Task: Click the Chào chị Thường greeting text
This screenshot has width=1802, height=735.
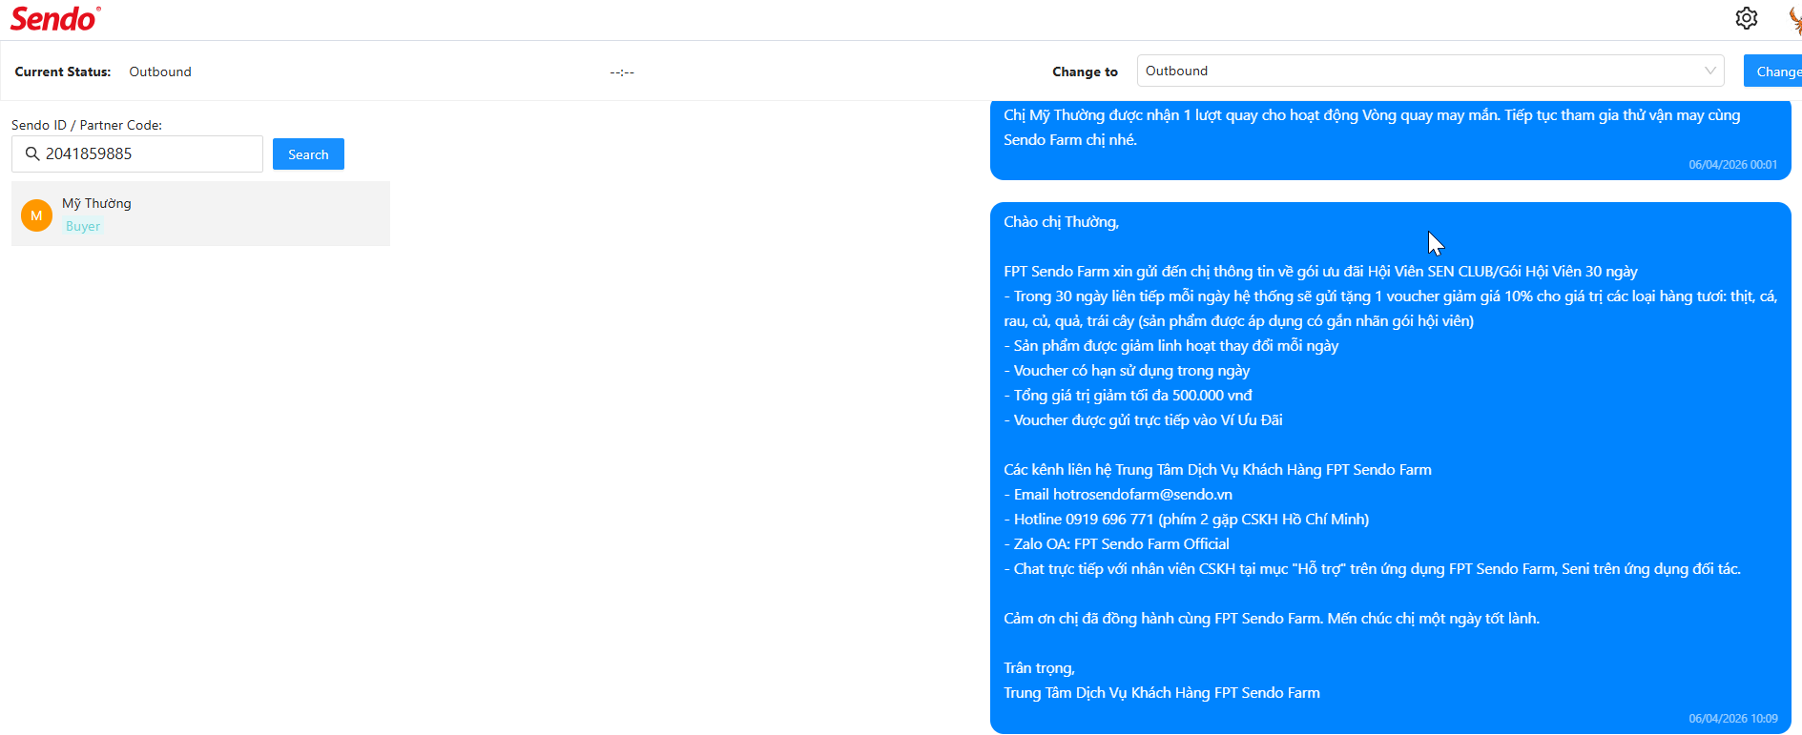Action: pos(1061,221)
